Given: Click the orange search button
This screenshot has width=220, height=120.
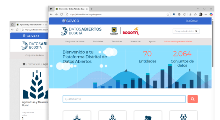Looking at the screenshot, I should point(193,99).
